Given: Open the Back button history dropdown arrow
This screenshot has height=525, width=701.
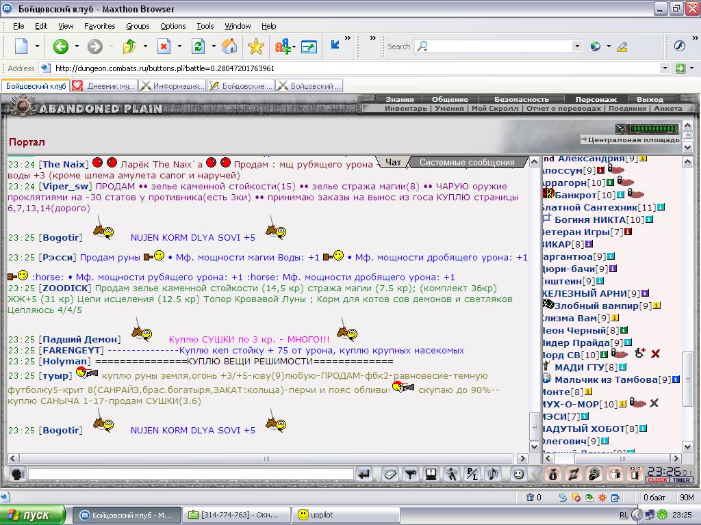Looking at the screenshot, I should point(77,46).
